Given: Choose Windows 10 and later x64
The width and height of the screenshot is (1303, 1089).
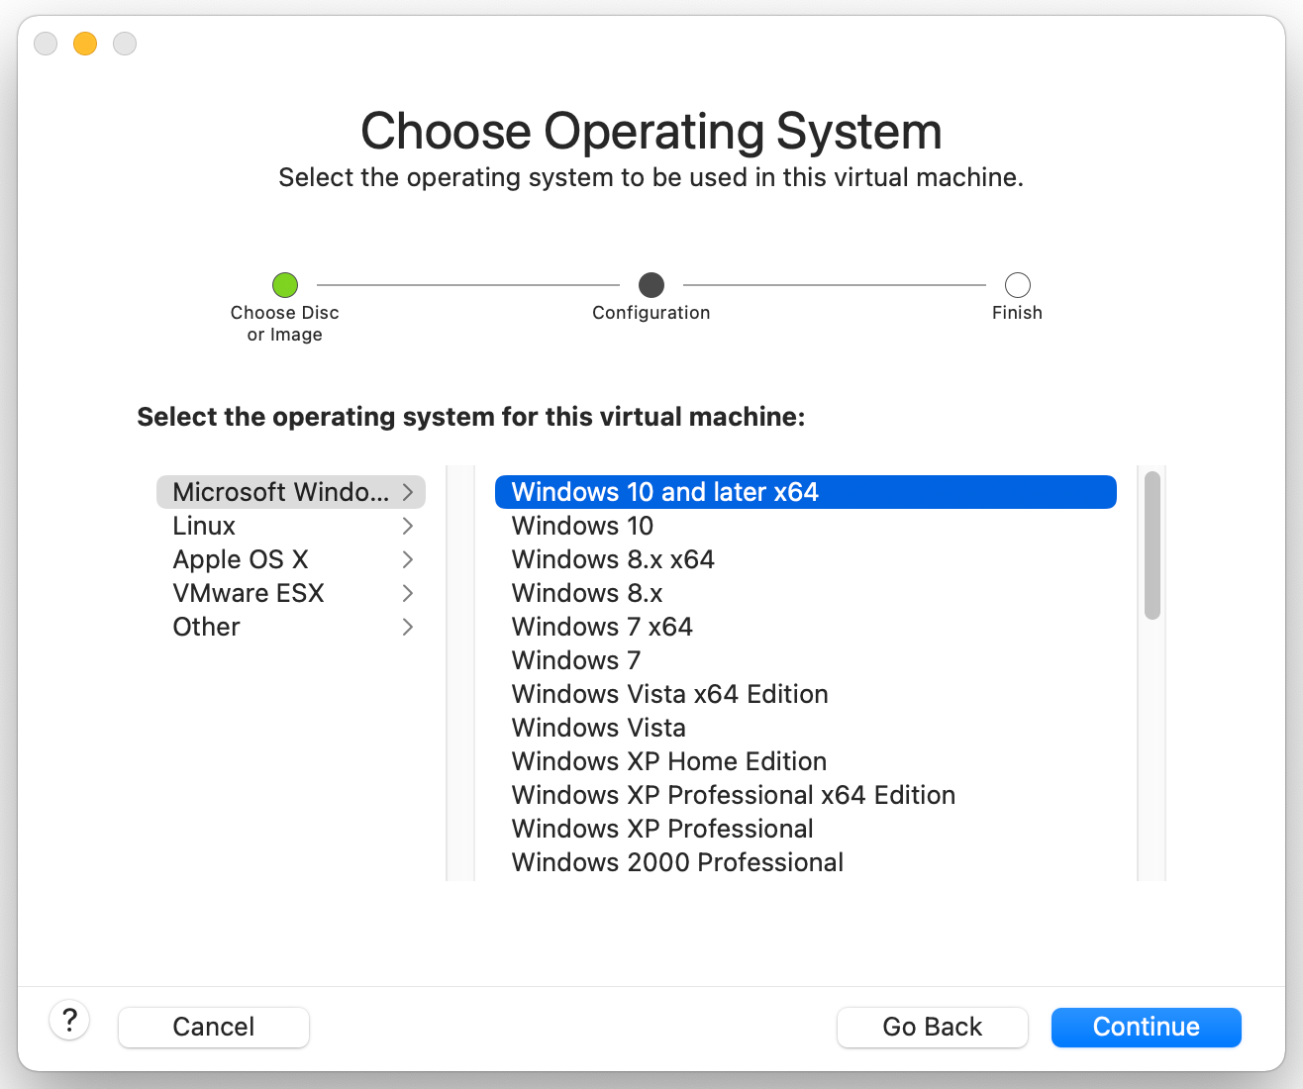Looking at the screenshot, I should tap(664, 492).
